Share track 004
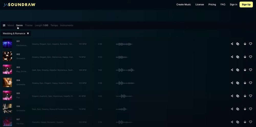 (232, 83)
